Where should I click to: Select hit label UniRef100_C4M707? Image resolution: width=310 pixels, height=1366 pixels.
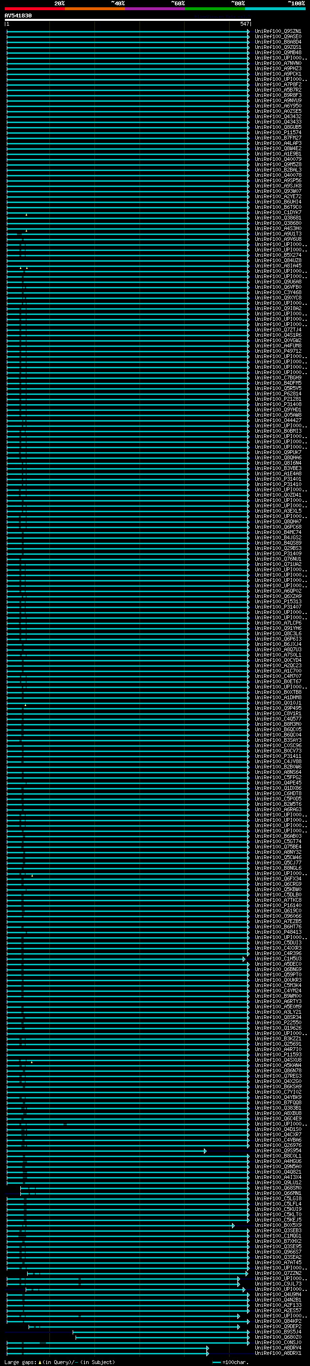point(278,675)
